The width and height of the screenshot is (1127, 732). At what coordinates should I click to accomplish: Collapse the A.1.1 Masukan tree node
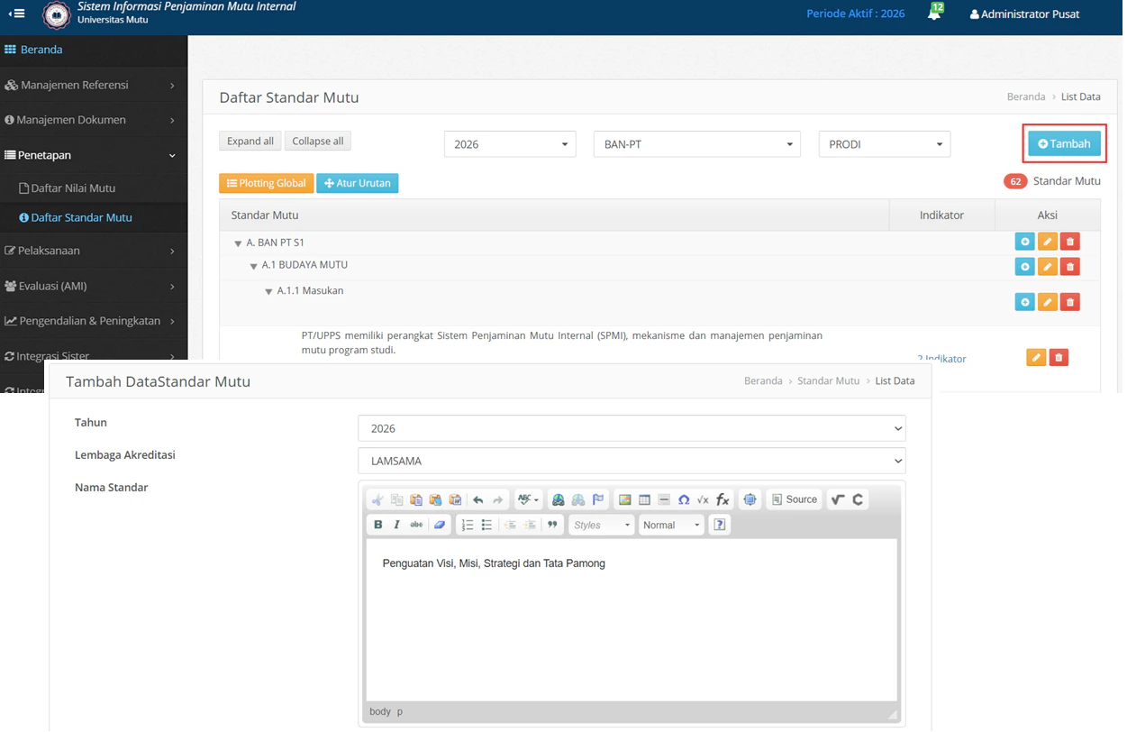(268, 292)
